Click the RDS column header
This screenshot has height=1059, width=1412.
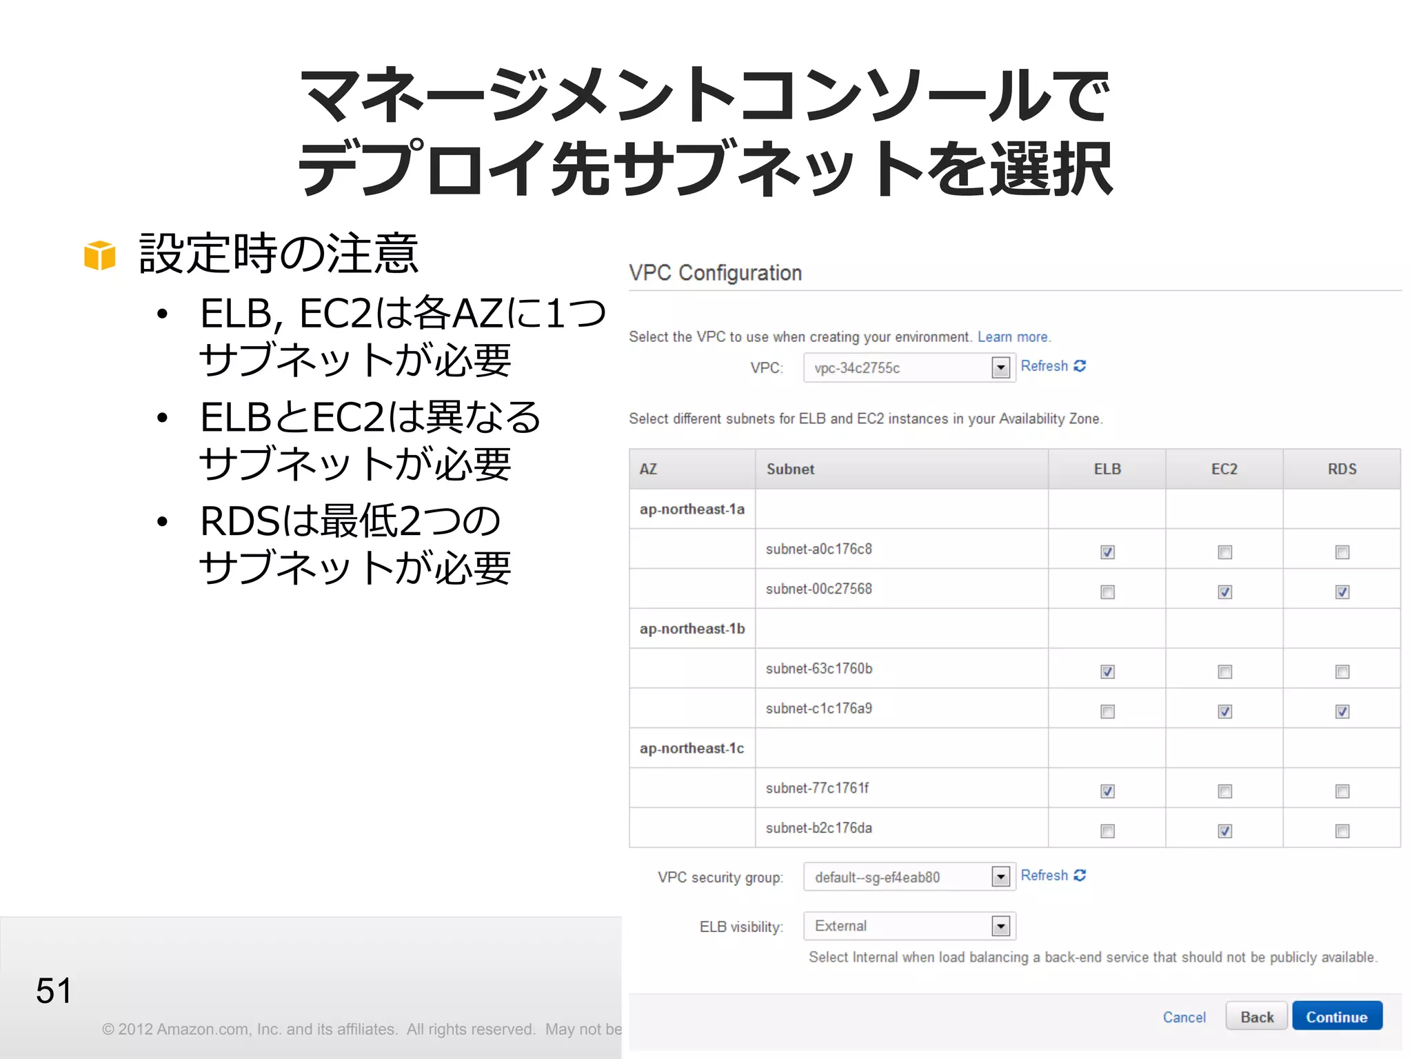tap(1342, 469)
